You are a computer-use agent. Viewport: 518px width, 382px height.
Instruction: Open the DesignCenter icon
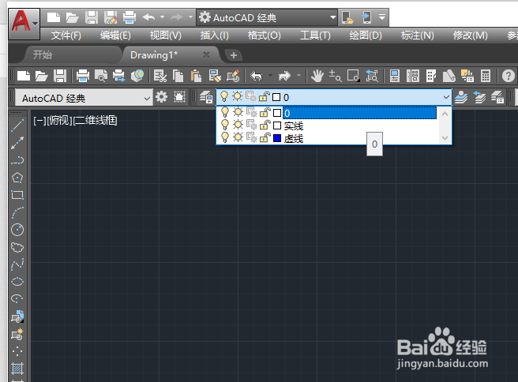click(x=413, y=76)
